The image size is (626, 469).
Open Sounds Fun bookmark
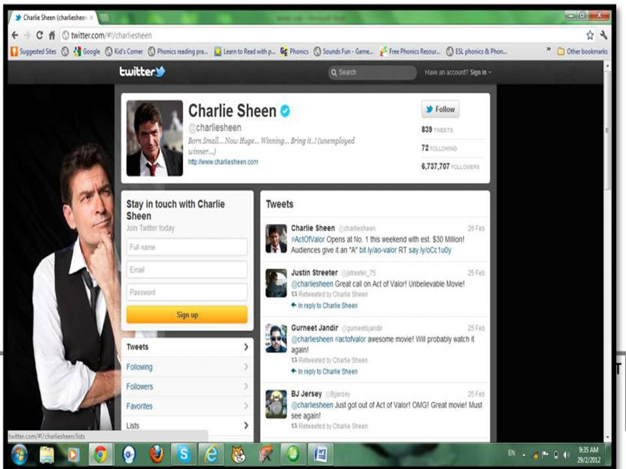pos(343,51)
